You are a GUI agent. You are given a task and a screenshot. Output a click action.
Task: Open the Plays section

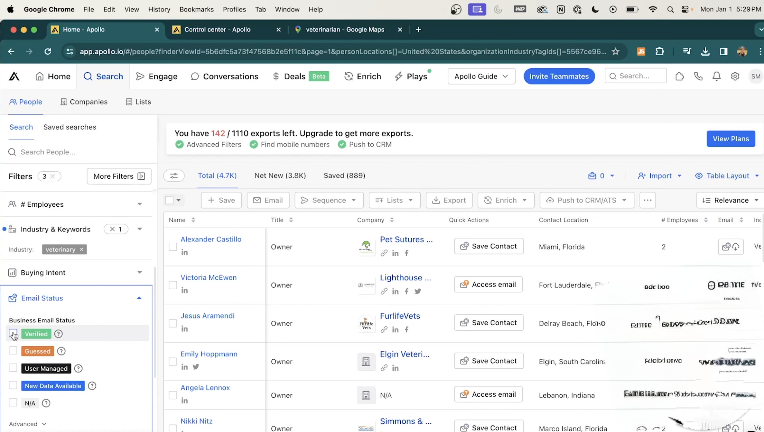pos(417,76)
